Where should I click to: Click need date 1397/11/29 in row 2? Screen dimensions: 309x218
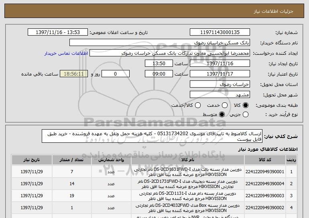pos(32,184)
